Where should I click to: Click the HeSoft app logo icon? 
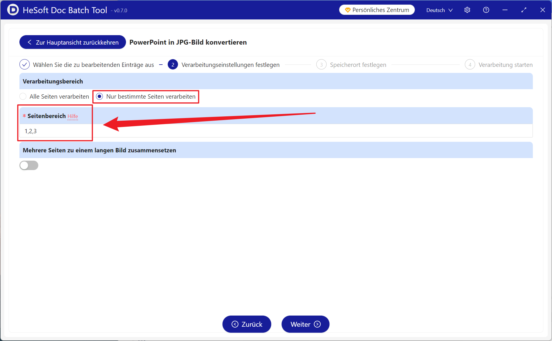pyautogui.click(x=13, y=10)
